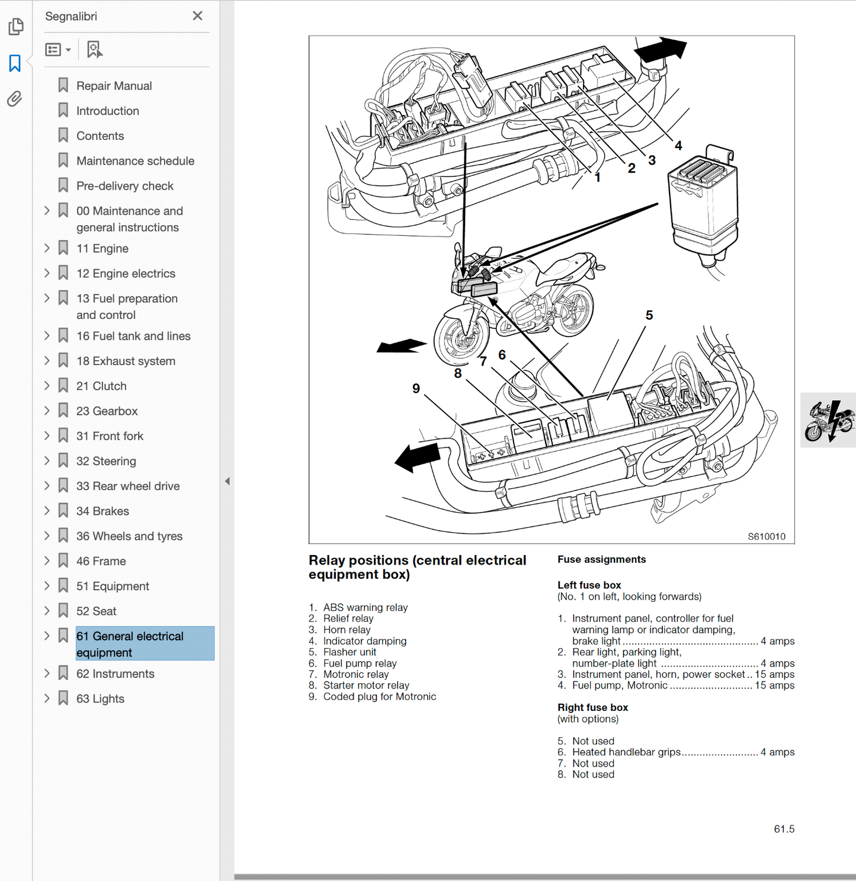Go to the Introduction bookmark

pyautogui.click(x=107, y=111)
